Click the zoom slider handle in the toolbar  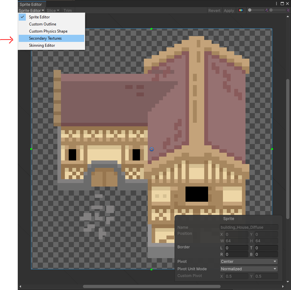coord(250,10)
